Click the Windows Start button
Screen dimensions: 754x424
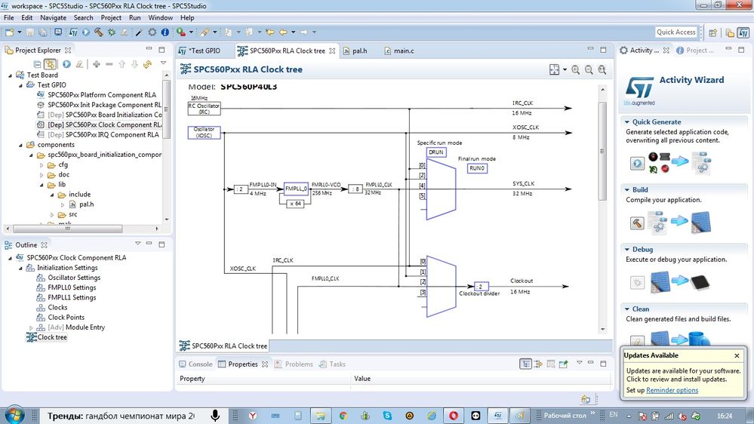pyautogui.click(x=14, y=414)
